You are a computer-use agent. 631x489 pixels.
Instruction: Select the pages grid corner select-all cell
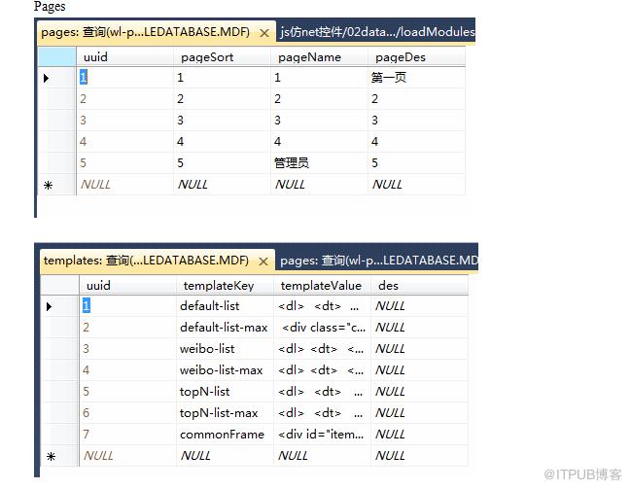(x=56, y=56)
